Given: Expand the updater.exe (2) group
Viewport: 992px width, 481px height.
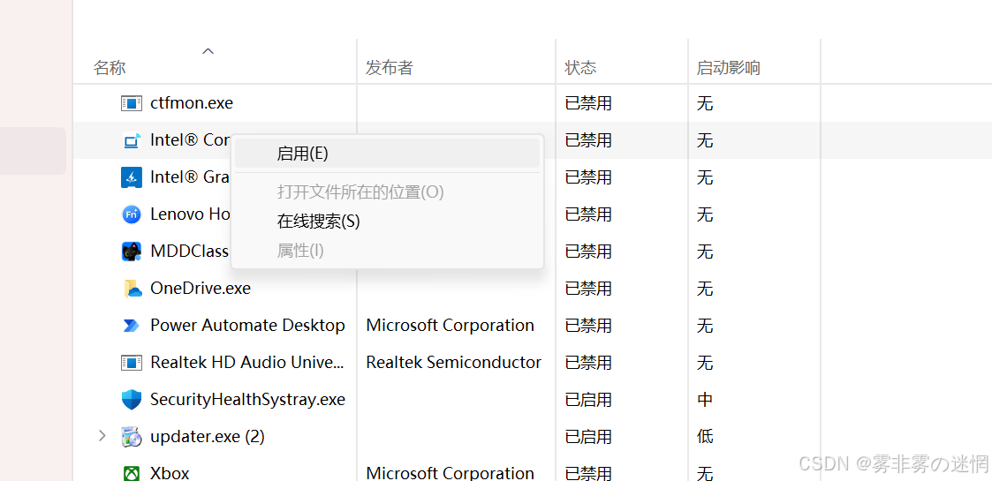Looking at the screenshot, I should point(102,436).
